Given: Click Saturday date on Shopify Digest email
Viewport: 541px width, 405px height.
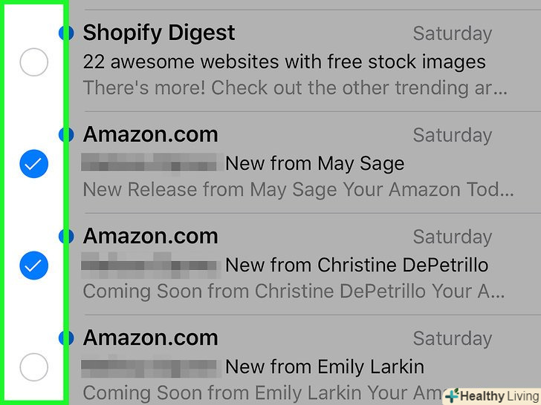Looking at the screenshot, I should click(x=452, y=34).
